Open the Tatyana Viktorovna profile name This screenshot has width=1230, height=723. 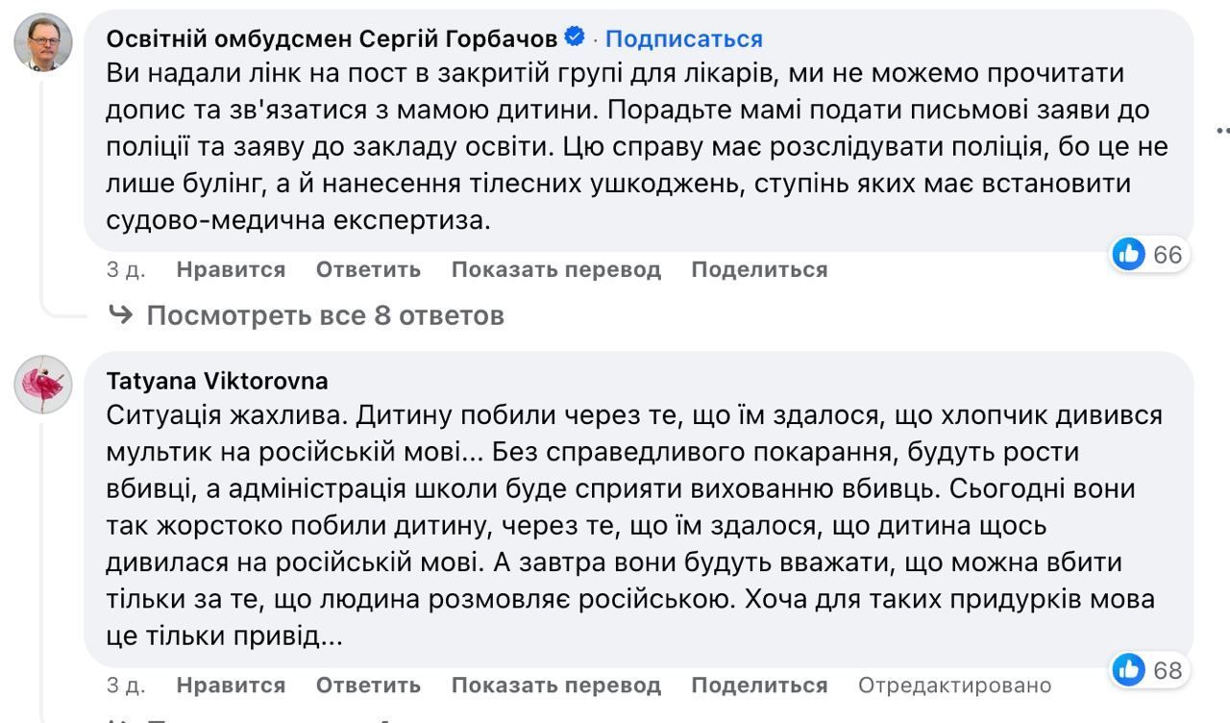click(217, 381)
